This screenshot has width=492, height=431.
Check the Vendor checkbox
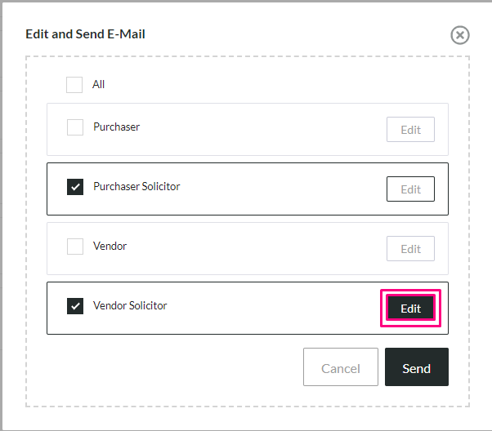(x=75, y=246)
